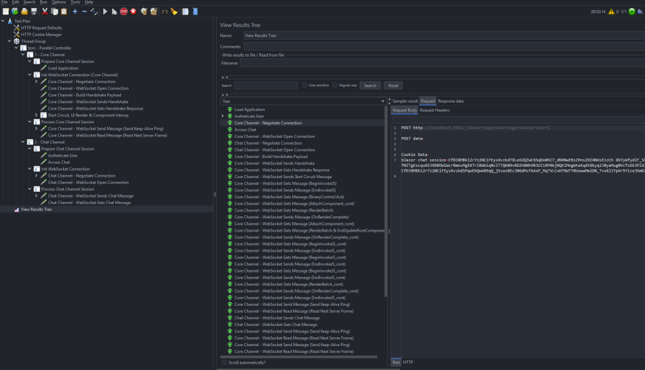Stop the test with STOP sign icon
The width and height of the screenshot is (645, 370).
coord(124,11)
